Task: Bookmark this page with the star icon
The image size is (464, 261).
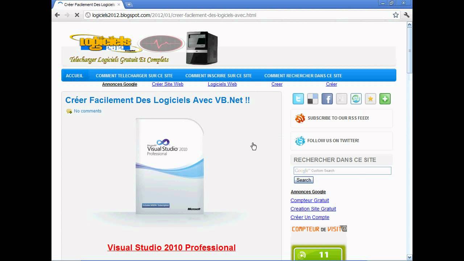Action: click(396, 15)
